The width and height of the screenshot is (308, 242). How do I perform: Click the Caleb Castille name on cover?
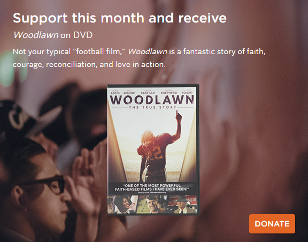click(x=148, y=92)
